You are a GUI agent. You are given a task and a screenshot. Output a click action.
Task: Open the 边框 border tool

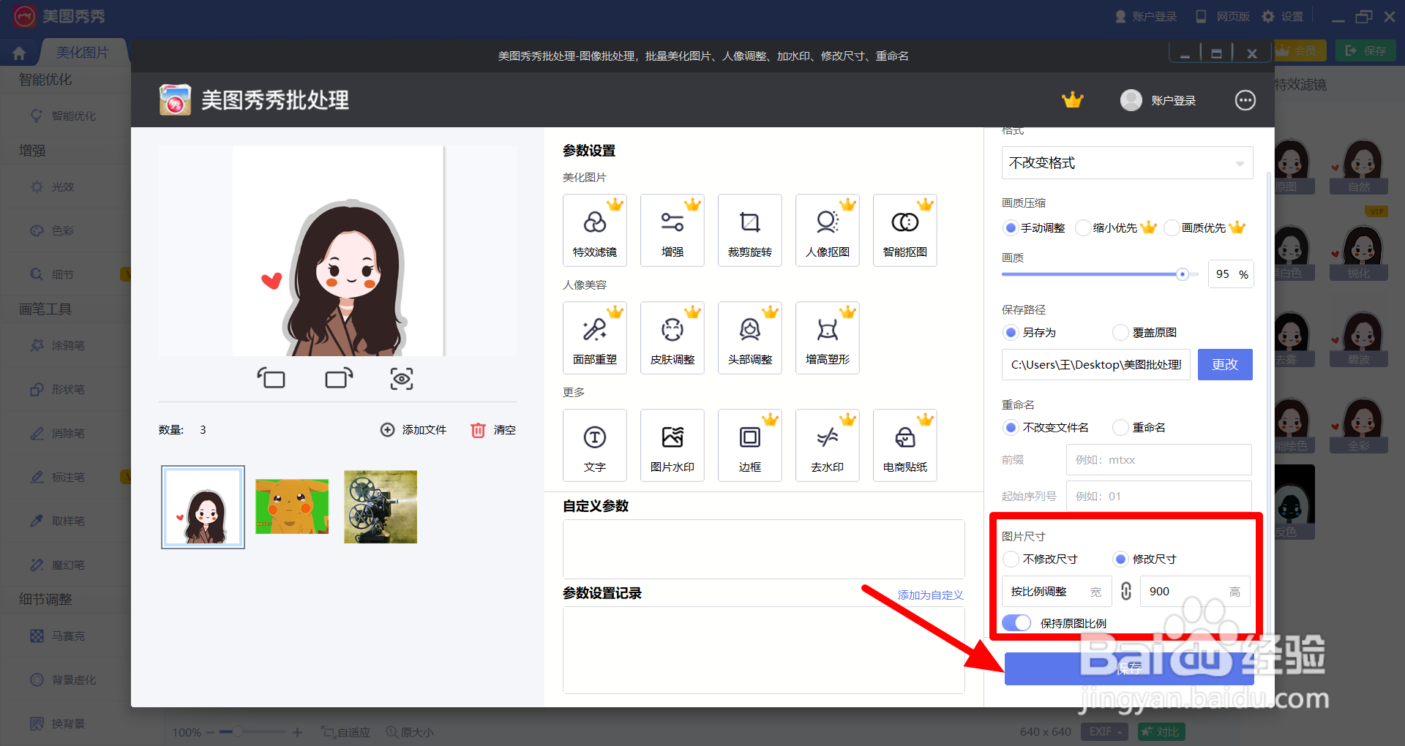(749, 445)
